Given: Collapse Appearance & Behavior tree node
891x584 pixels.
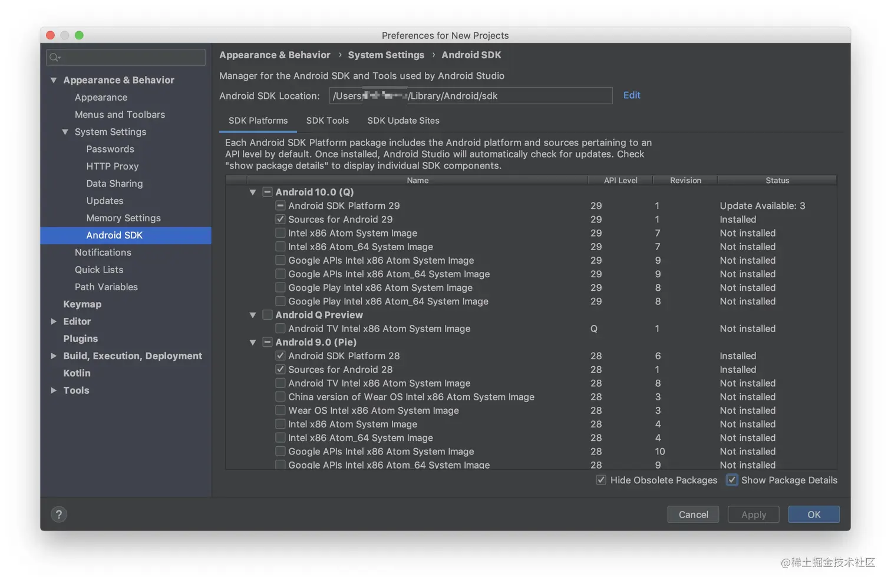Looking at the screenshot, I should pos(54,80).
